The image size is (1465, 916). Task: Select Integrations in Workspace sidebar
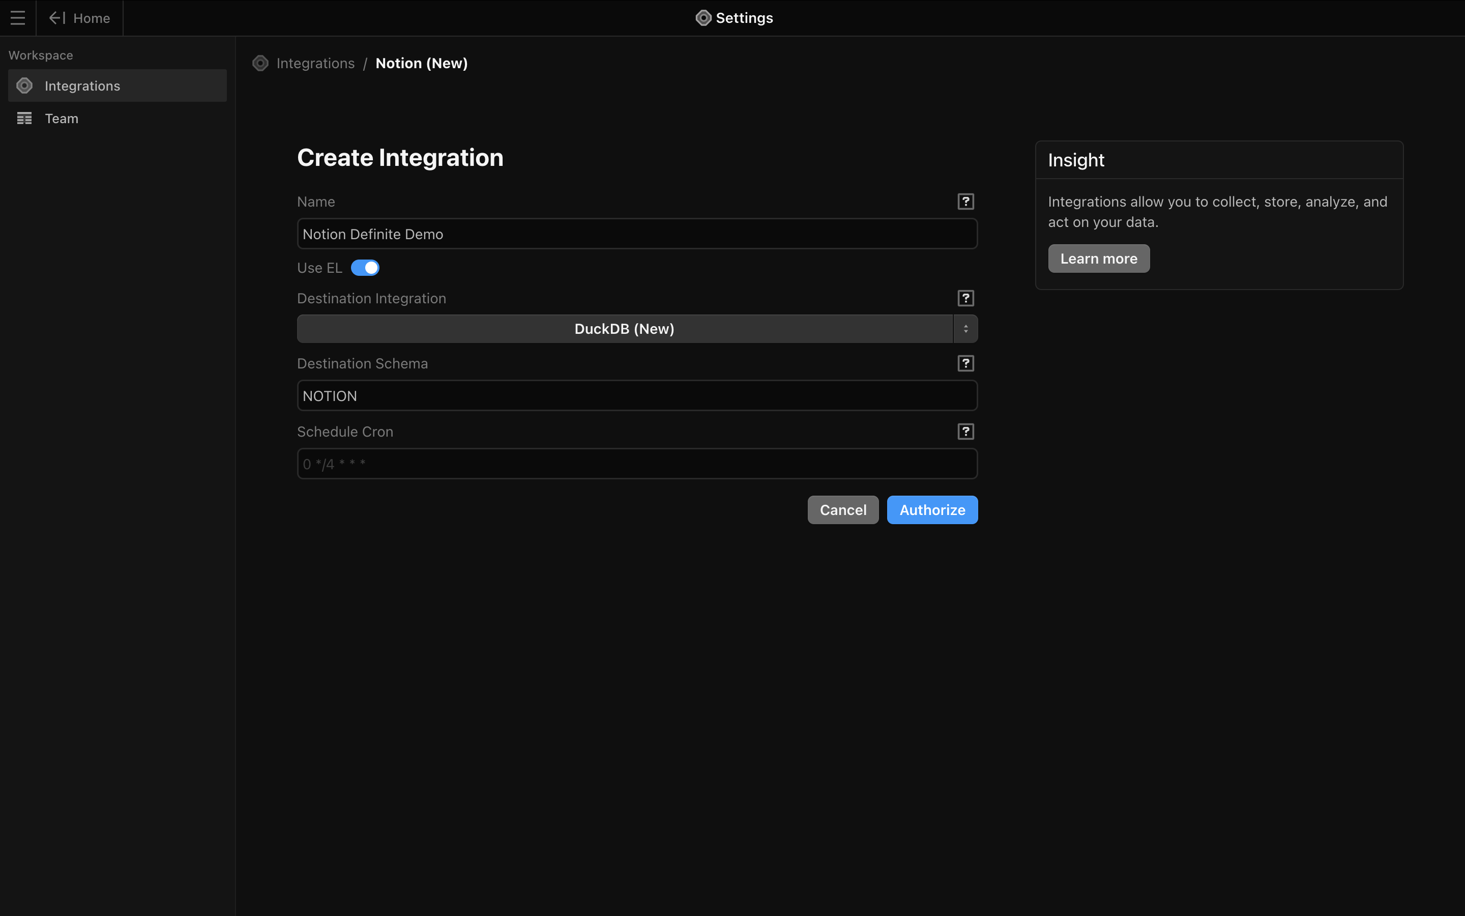click(82, 86)
